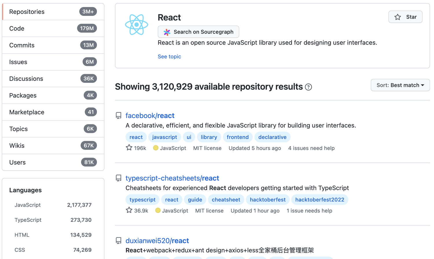Click the repo icon beside duxianwei520/react
This screenshot has height=259, width=434.
pos(119,241)
